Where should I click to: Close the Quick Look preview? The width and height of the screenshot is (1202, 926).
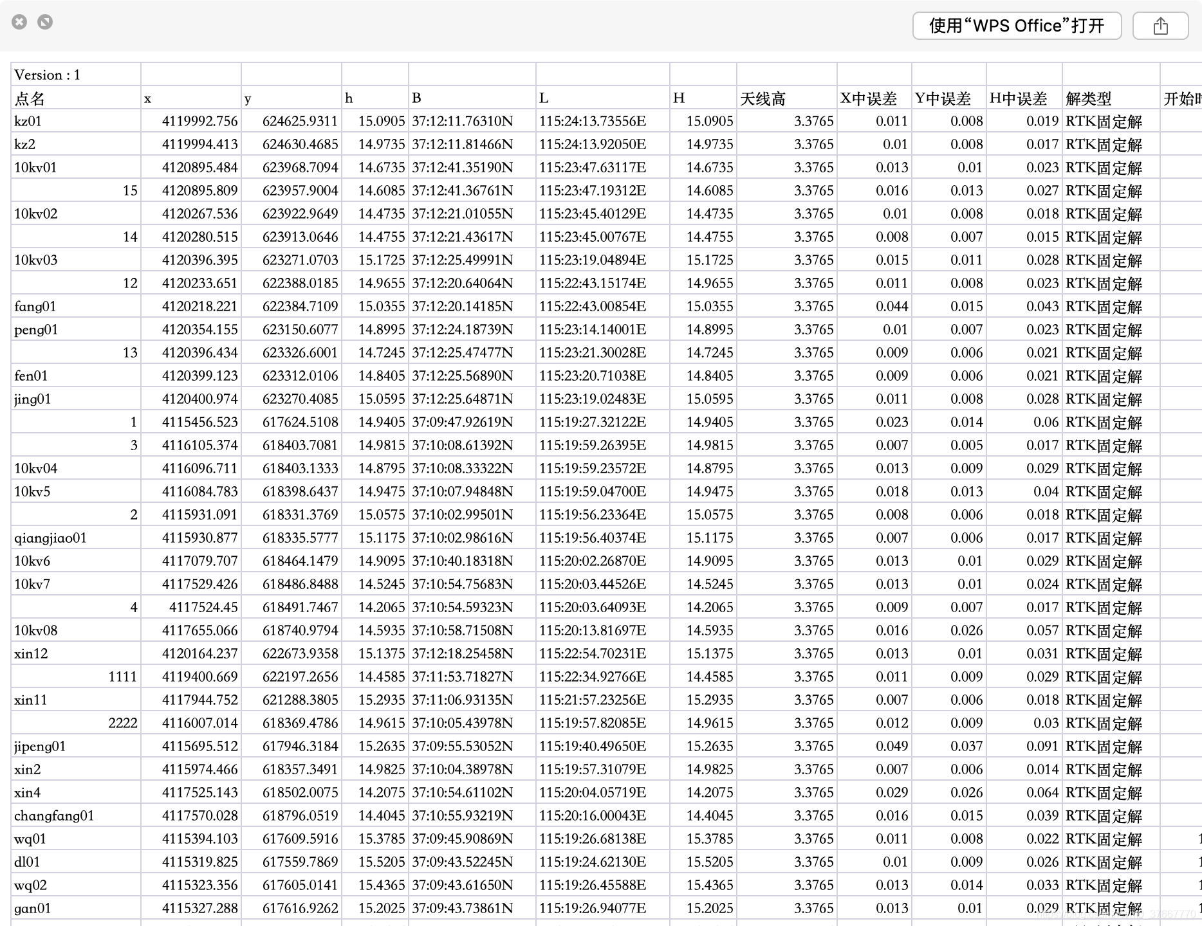coord(20,22)
